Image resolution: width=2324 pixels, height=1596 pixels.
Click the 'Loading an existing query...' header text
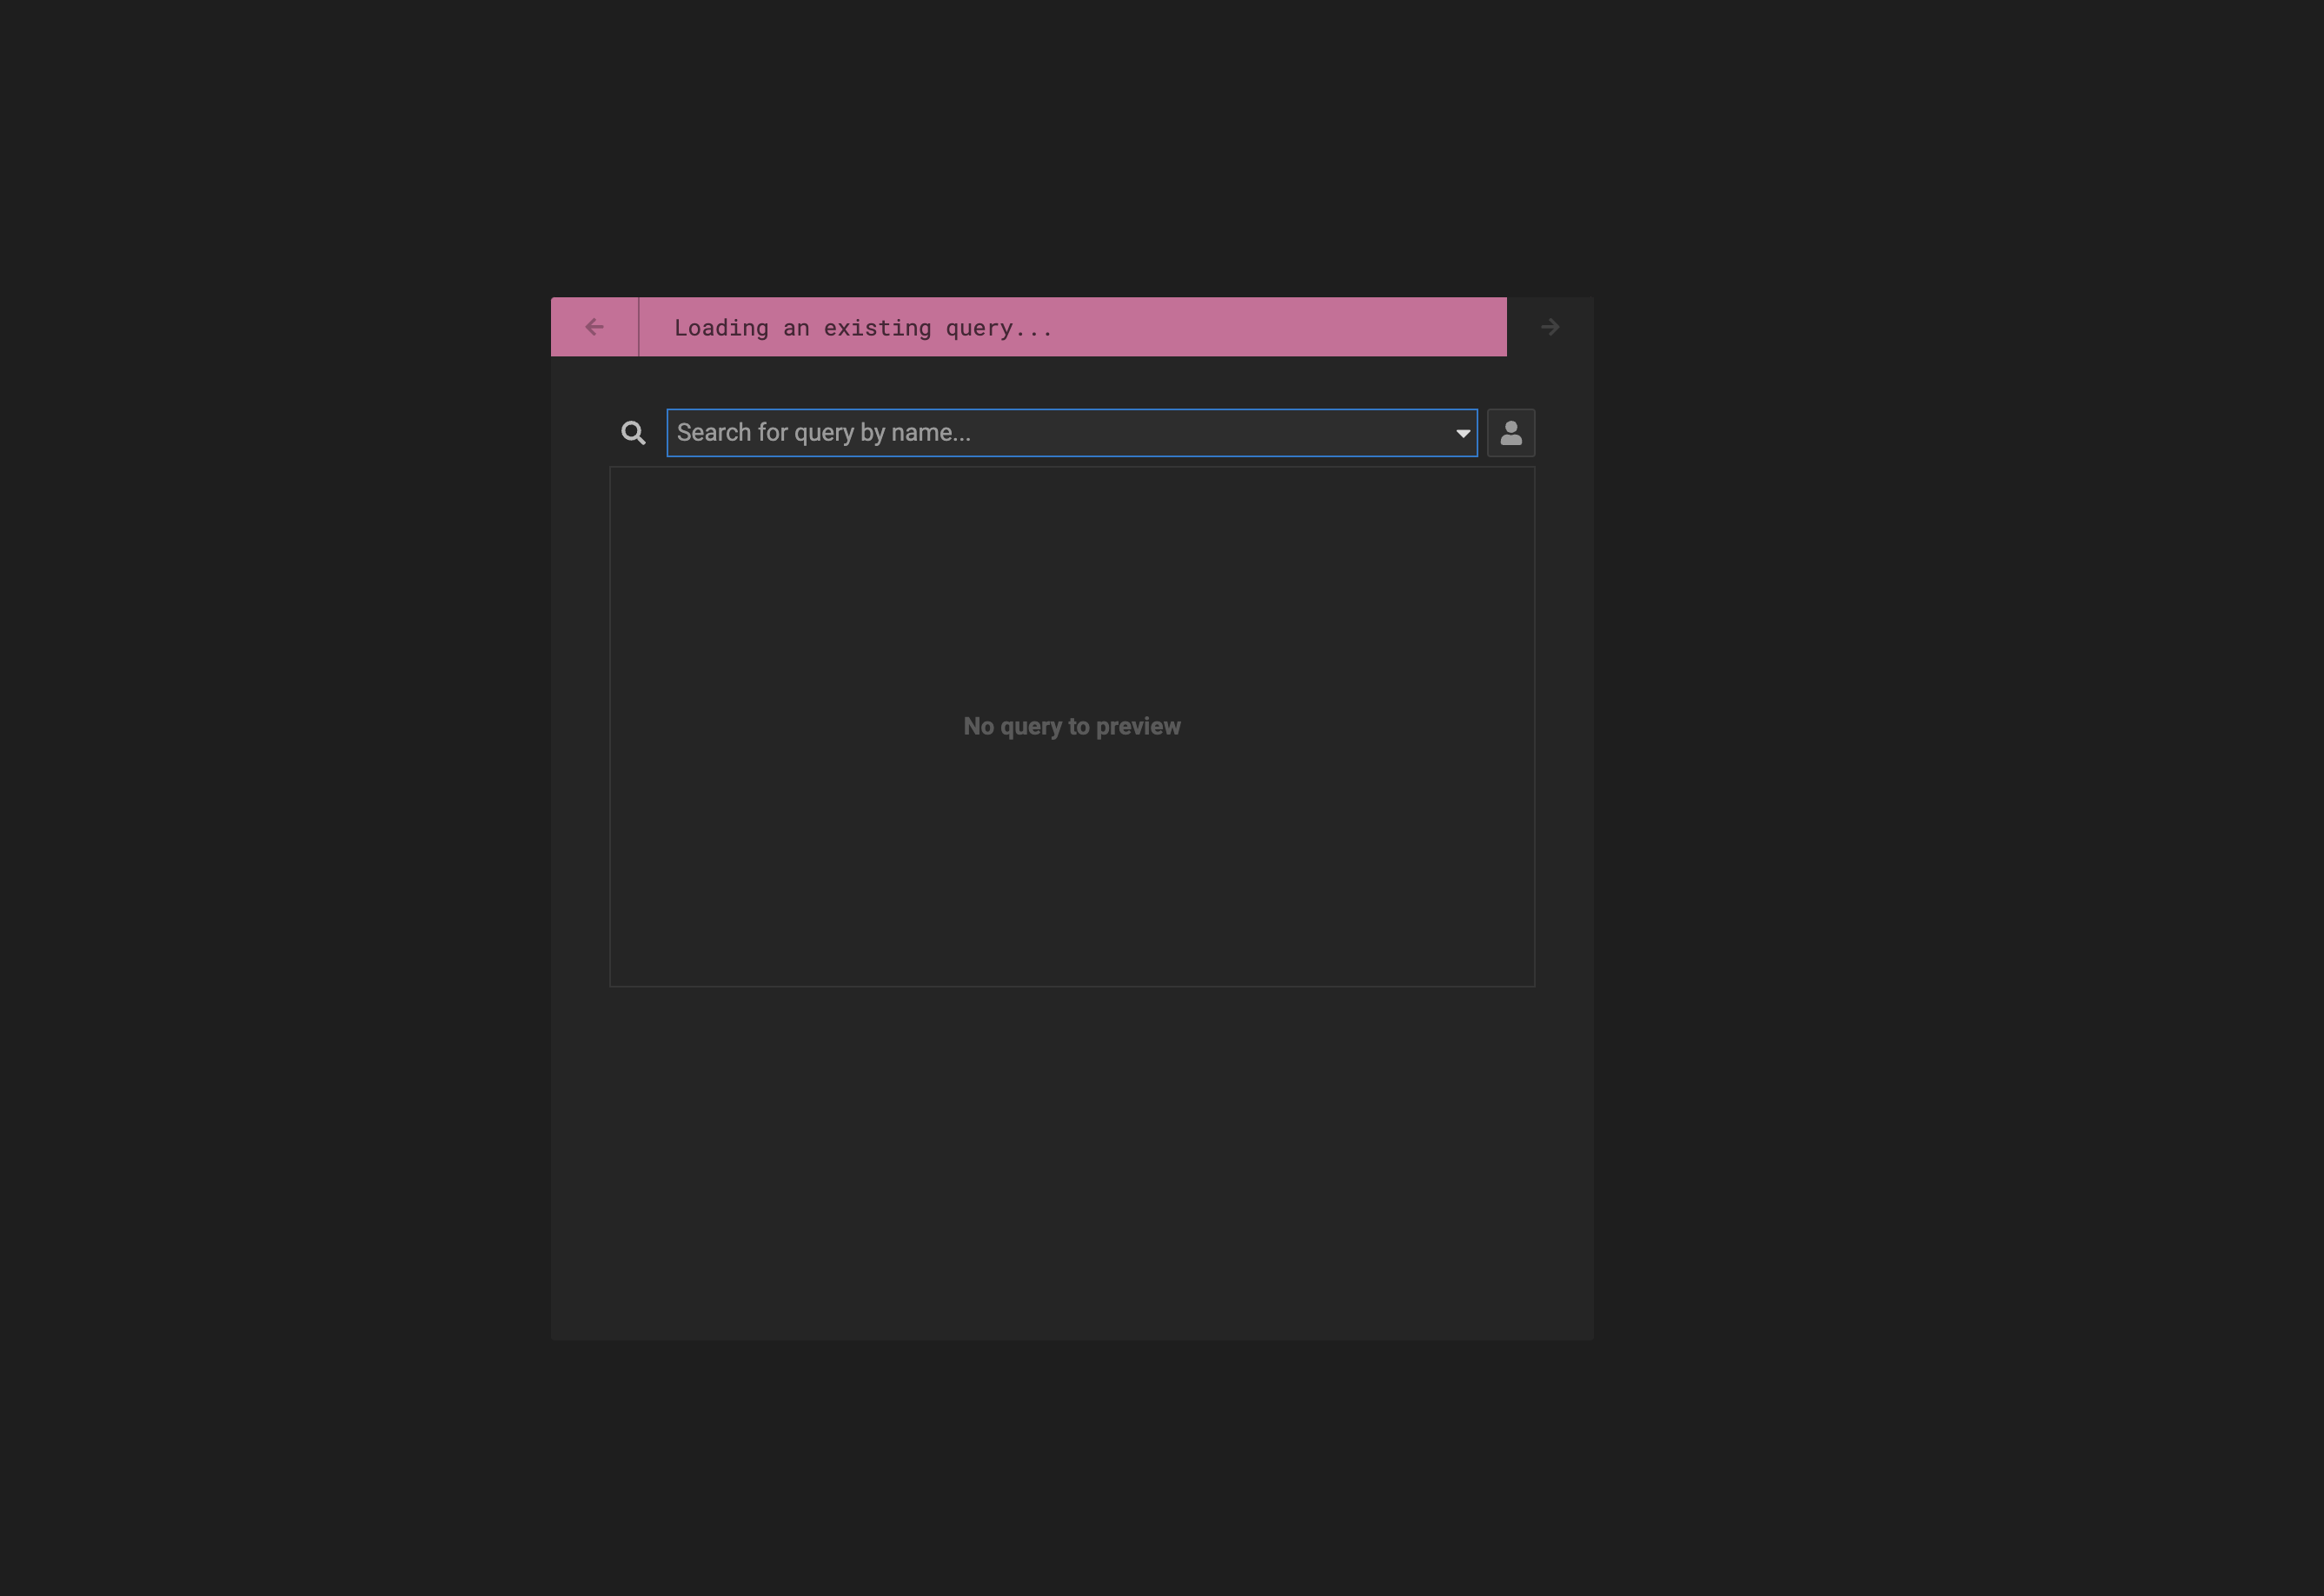(x=863, y=328)
